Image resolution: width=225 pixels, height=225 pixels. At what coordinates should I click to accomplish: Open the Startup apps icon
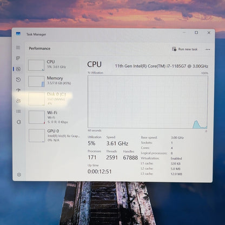click(18, 90)
